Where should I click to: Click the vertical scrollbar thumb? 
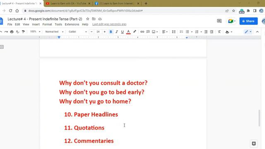click(x=259, y=118)
